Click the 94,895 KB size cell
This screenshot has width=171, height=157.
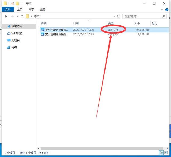142,30
